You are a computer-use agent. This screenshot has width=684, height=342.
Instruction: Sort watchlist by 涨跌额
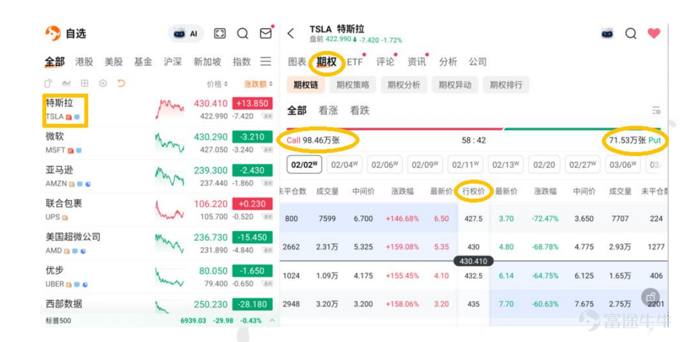click(258, 84)
